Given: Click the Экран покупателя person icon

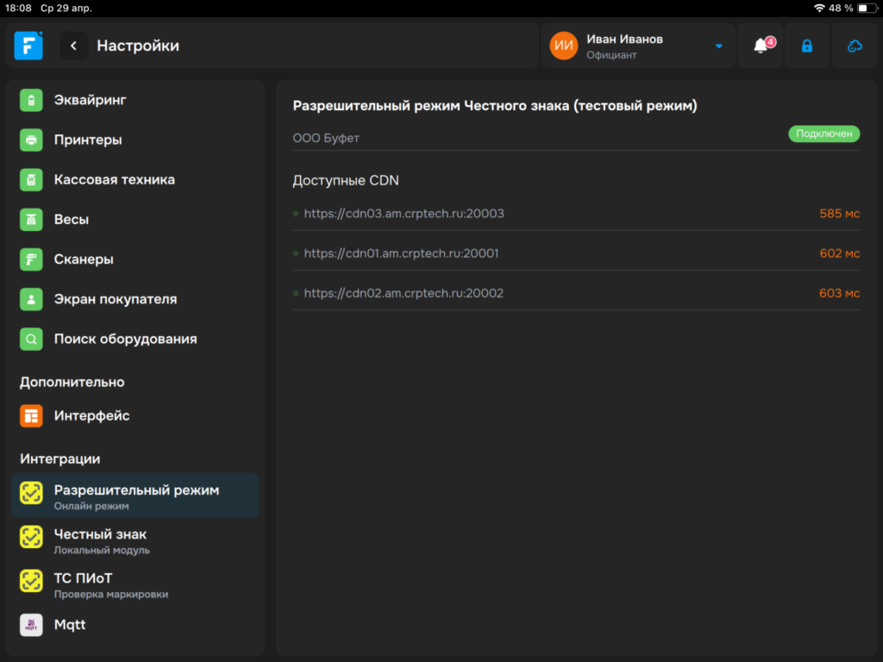Looking at the screenshot, I should (x=31, y=299).
